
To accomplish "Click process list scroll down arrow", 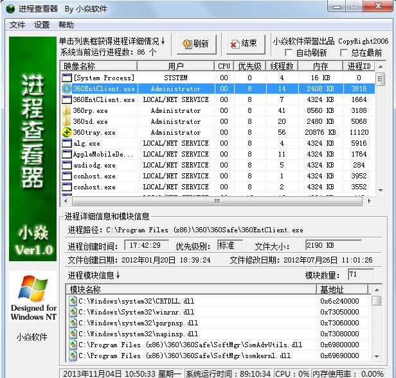I will click(x=381, y=190).
